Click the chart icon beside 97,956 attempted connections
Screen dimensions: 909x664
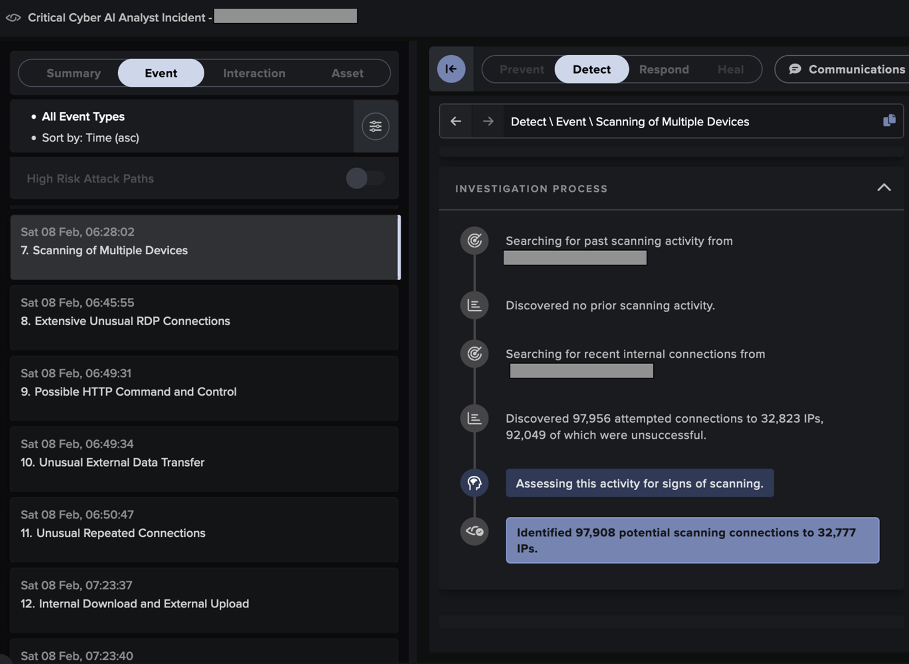coord(474,418)
